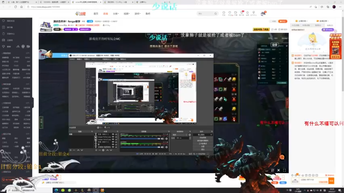Toggle web fullscreen on the video player
The image size is (344, 193).
tap(279, 170)
